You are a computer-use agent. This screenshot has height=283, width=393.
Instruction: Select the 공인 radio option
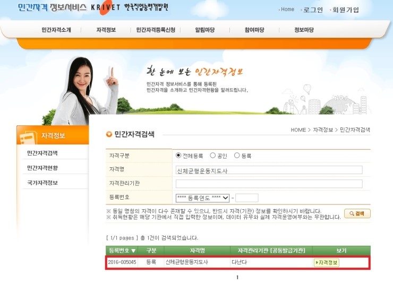tap(213, 156)
